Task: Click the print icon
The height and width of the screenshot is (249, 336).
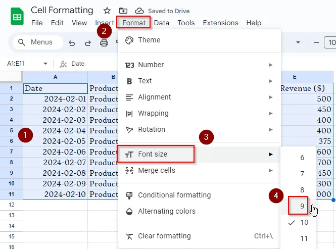Action: click(x=104, y=43)
